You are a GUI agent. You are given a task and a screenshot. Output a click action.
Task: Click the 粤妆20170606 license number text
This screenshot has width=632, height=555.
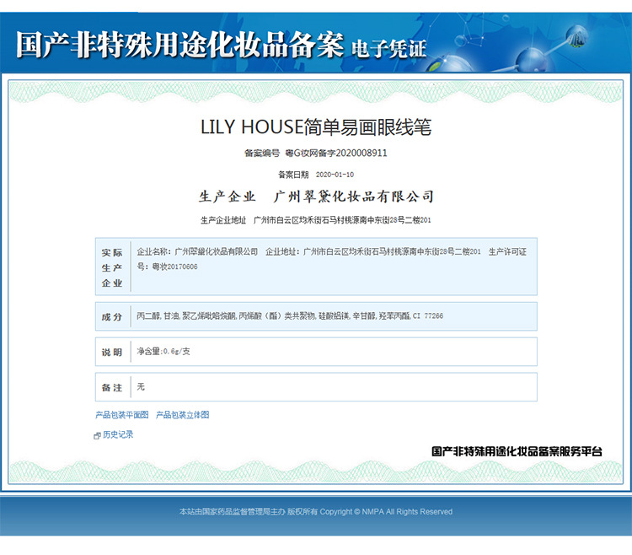174,267
